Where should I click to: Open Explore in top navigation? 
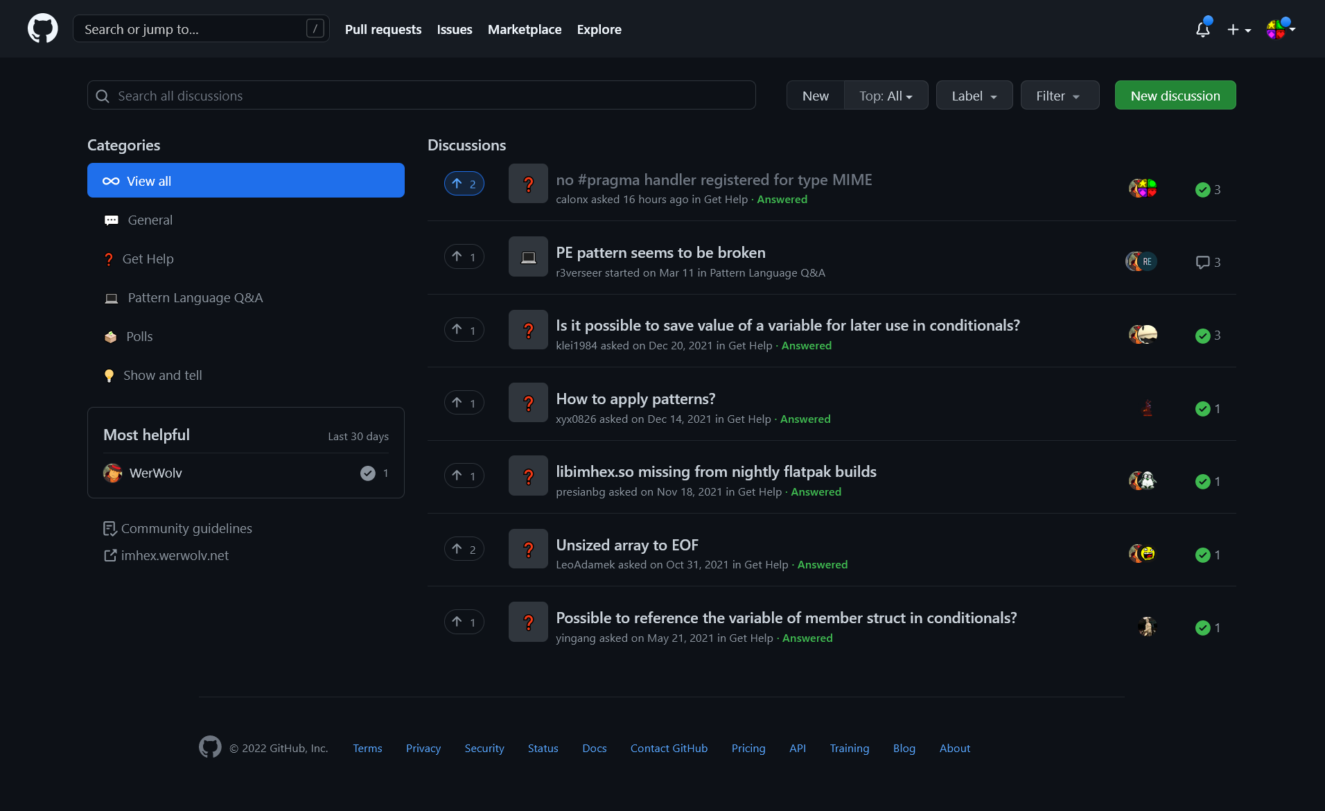click(599, 29)
